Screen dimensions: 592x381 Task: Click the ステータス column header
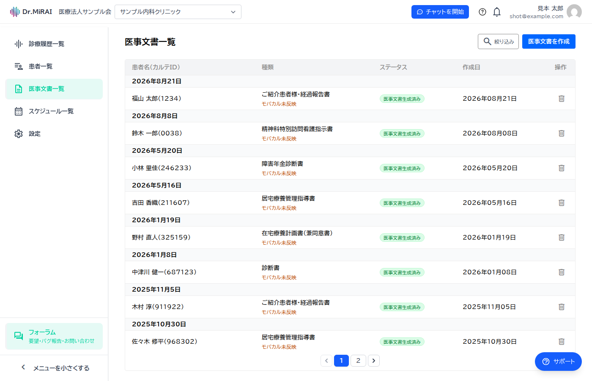point(393,67)
